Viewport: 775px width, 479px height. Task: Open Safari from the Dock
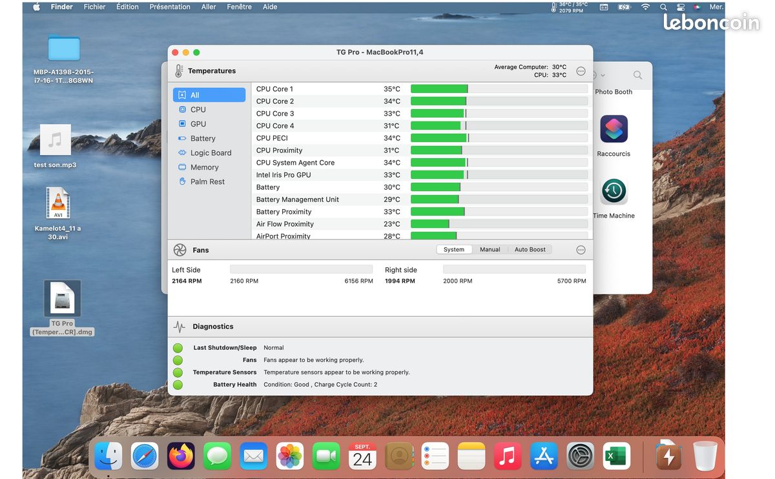click(145, 456)
